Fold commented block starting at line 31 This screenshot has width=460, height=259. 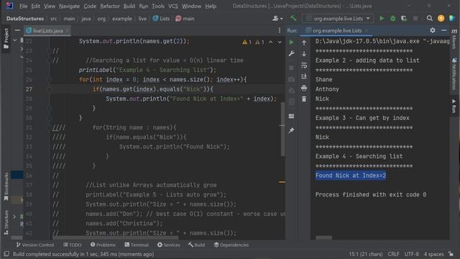tap(50, 127)
